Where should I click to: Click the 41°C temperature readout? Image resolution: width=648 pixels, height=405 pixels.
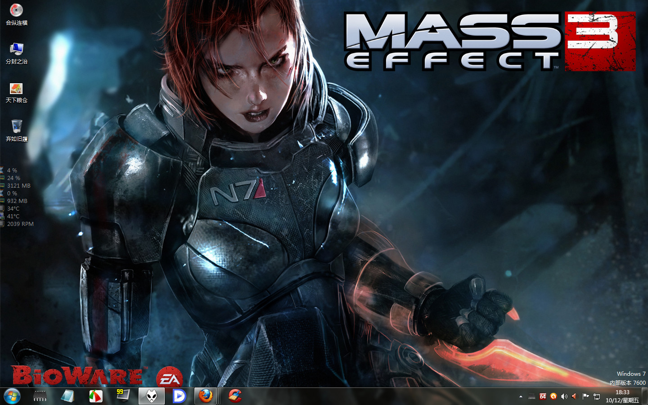pyautogui.click(x=13, y=216)
